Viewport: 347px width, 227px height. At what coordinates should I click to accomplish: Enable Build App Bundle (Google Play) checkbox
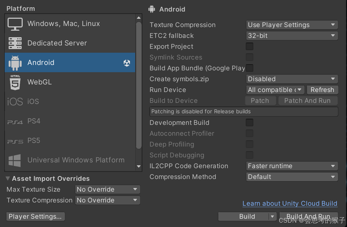249,68
